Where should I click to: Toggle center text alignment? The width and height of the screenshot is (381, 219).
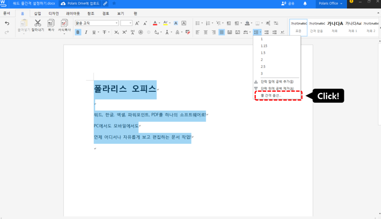(x=206, y=32)
